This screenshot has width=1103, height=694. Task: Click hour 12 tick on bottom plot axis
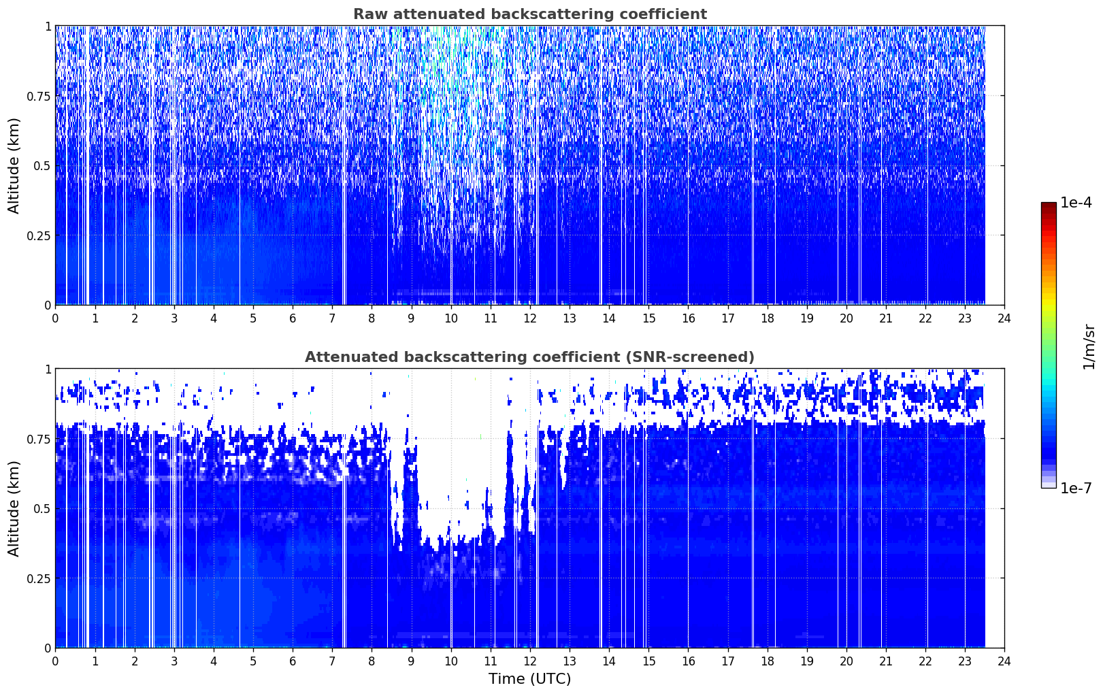pos(530,661)
